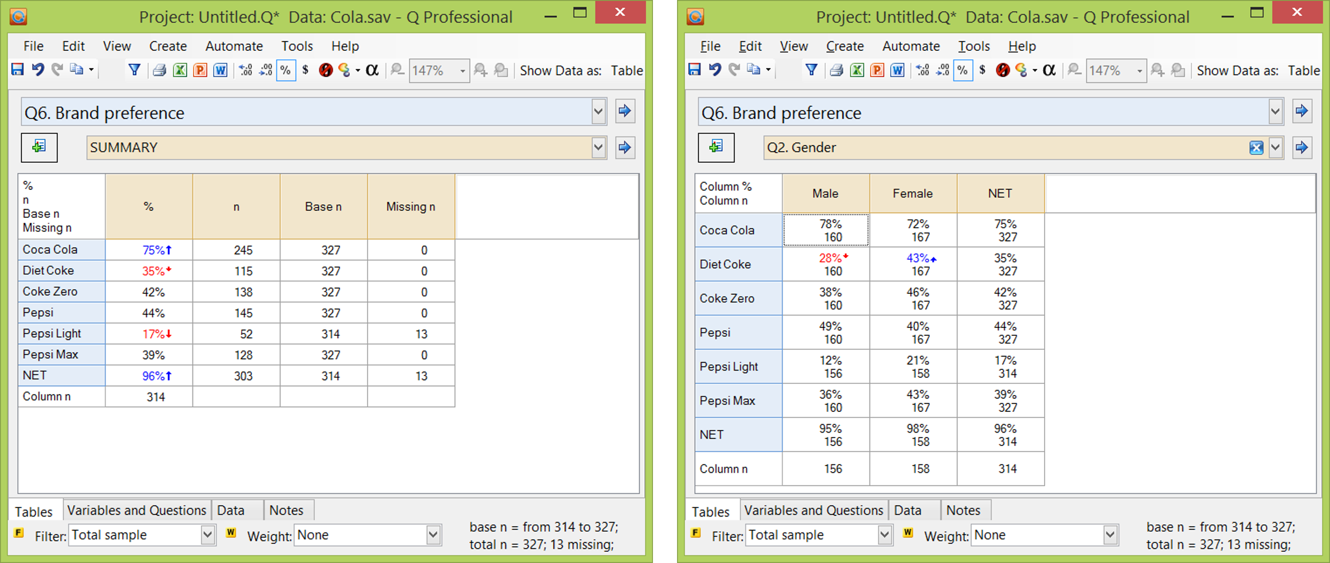Export to Word from the left window
1330x563 pixels.
220,70
